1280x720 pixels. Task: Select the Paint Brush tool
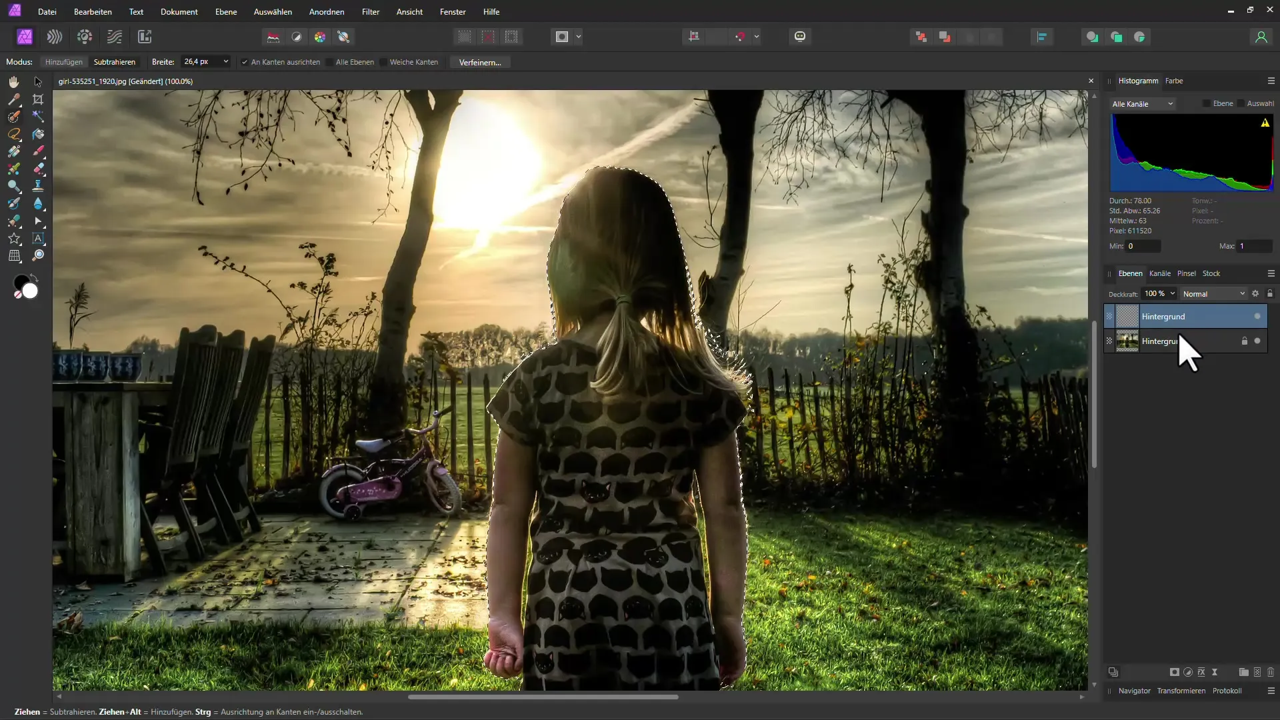[38, 151]
